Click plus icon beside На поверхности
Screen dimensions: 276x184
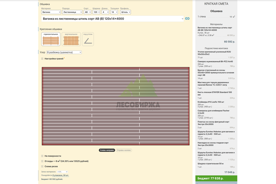(x=42, y=156)
